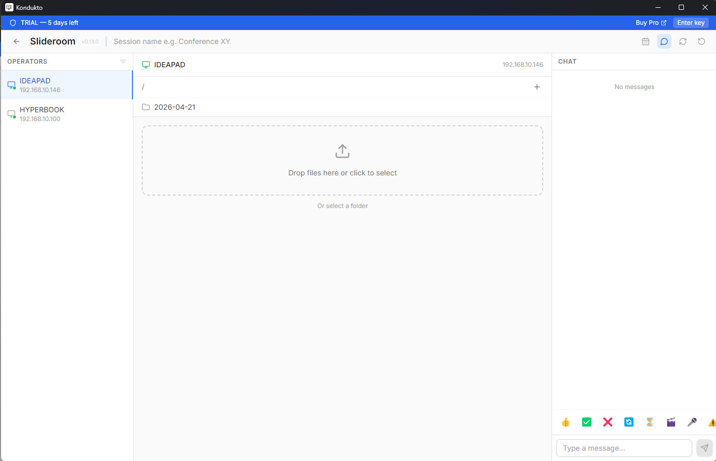Image resolution: width=716 pixels, height=461 pixels.
Task: Click the wifi icon beside OPERATORS
Action: click(x=123, y=61)
